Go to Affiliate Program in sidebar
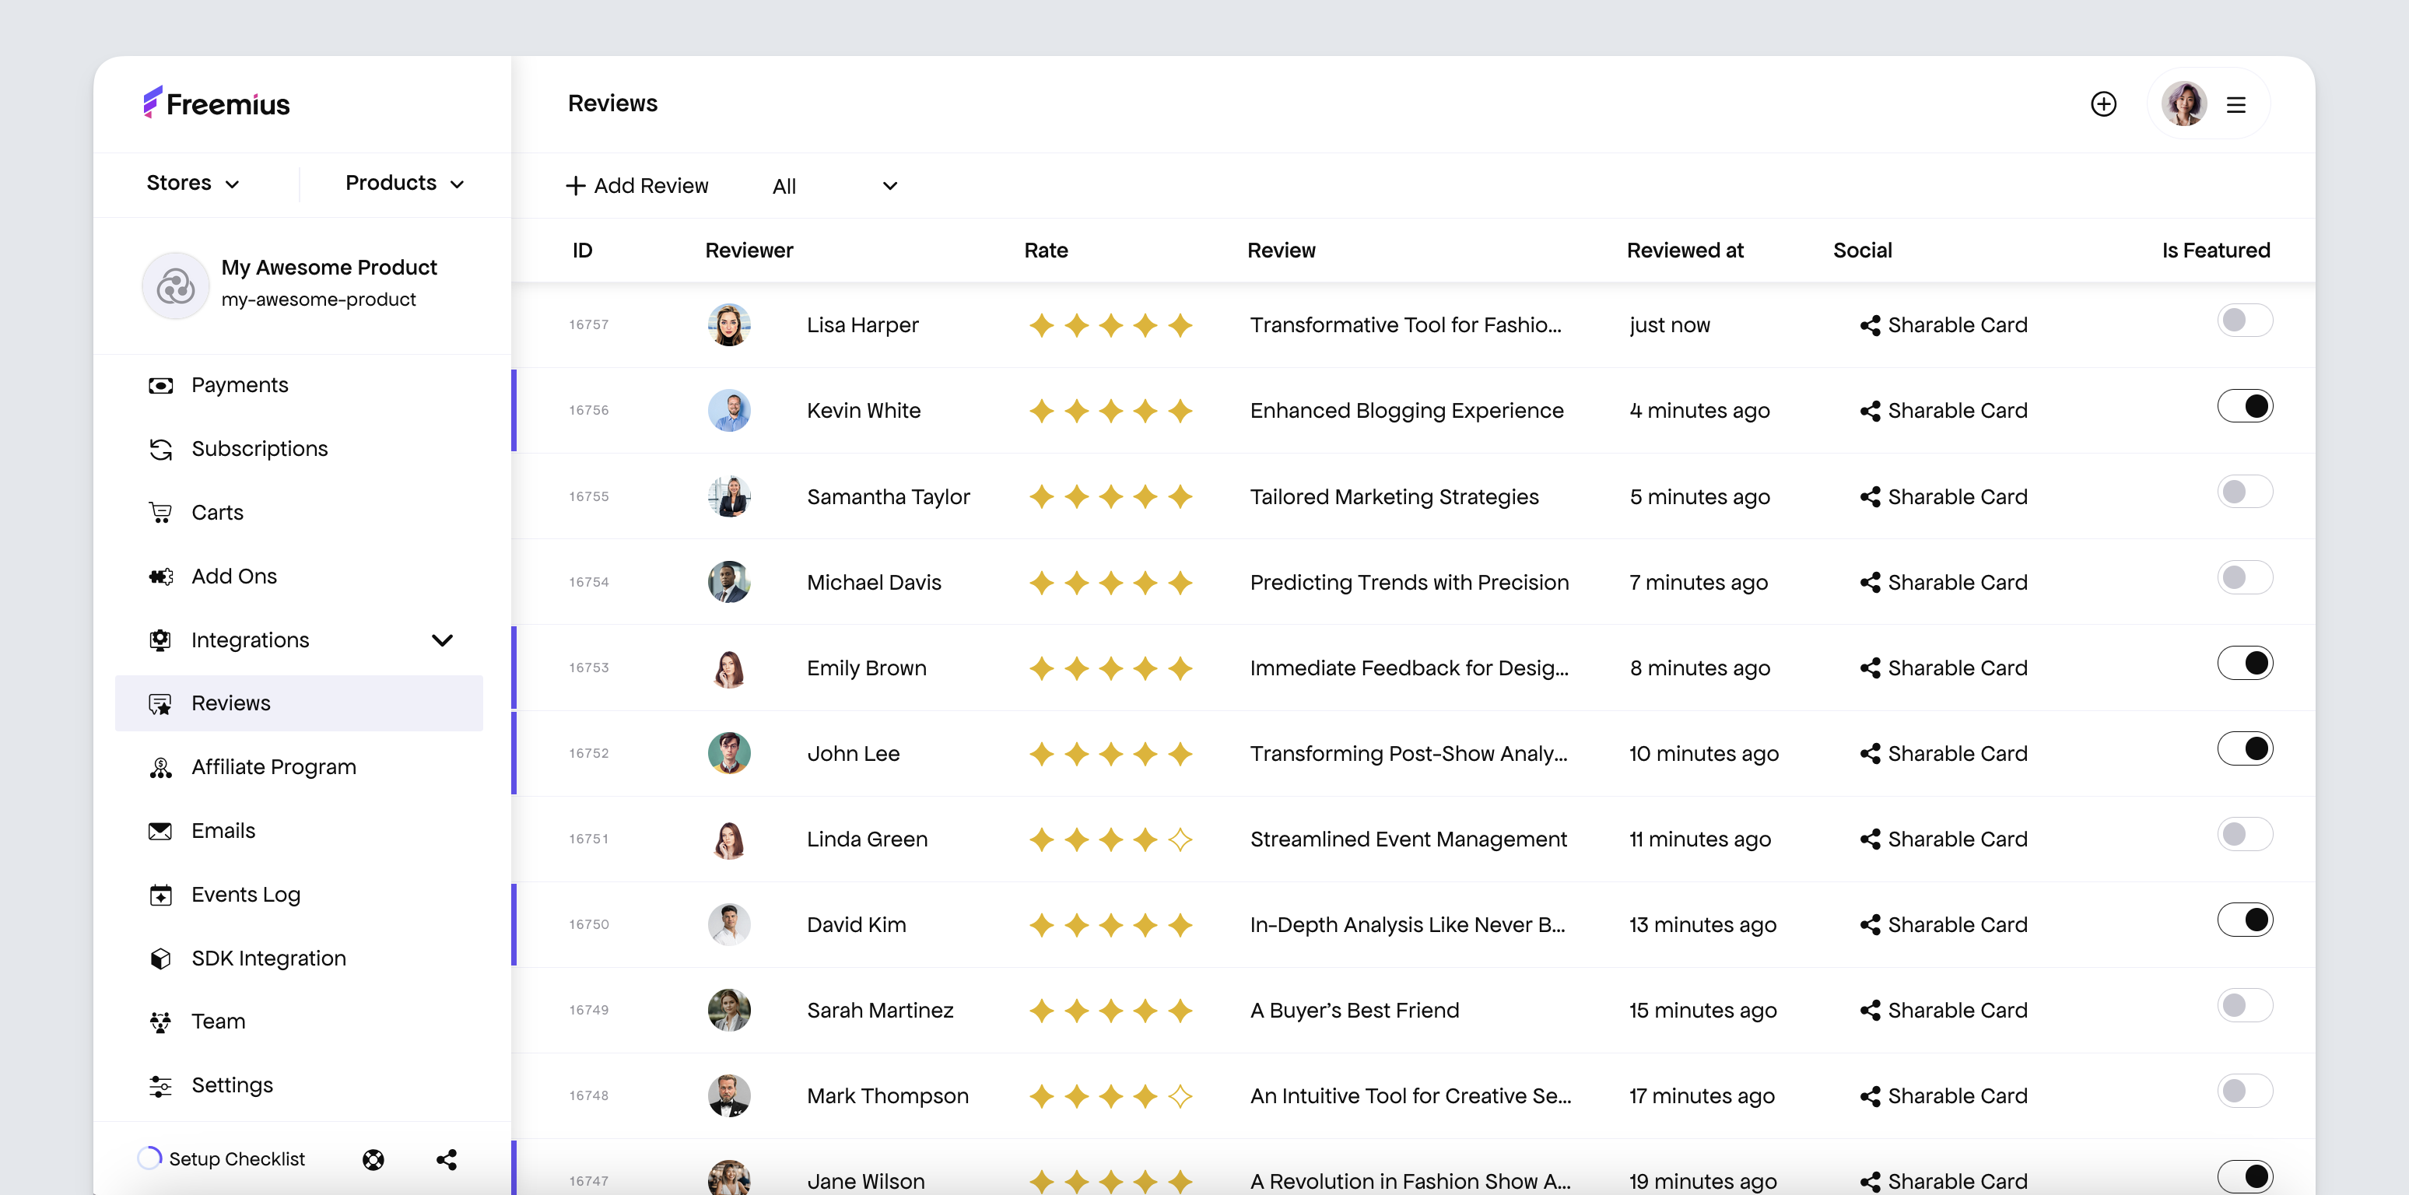The width and height of the screenshot is (2409, 1195). click(x=273, y=767)
